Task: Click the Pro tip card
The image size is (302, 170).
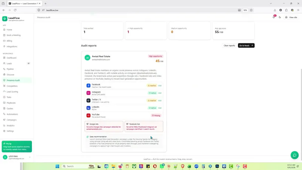Action: [17, 147]
